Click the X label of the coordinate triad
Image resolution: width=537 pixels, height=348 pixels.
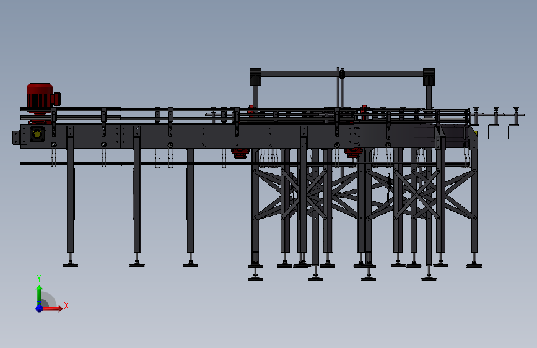(x=66, y=305)
